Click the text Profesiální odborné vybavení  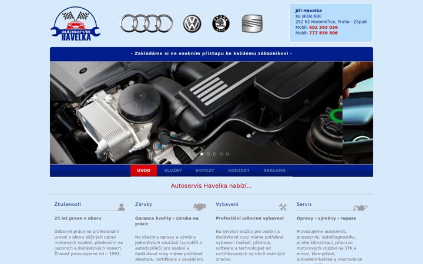pos(250,218)
